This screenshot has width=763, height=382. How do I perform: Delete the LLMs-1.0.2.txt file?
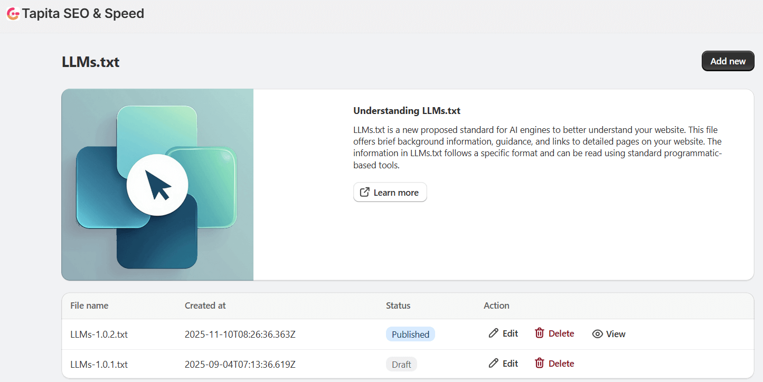[x=554, y=333]
